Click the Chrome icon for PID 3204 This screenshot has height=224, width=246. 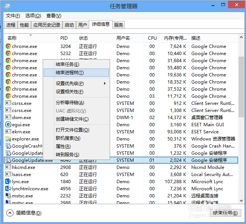click(8, 46)
